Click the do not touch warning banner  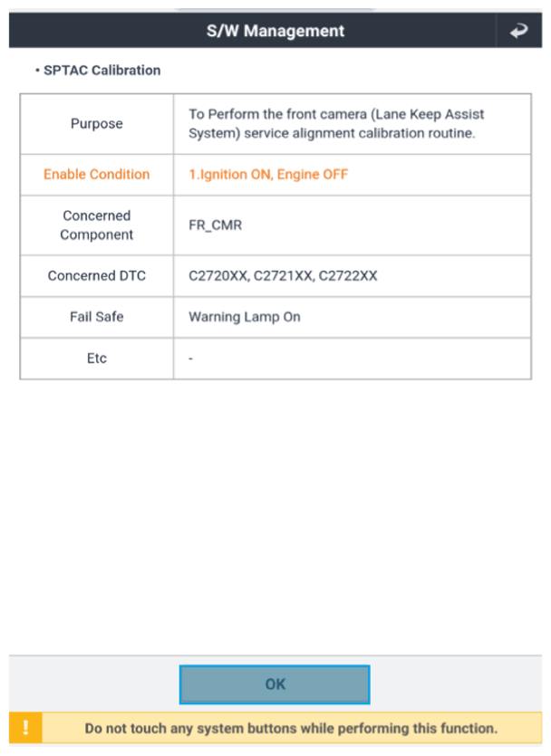click(x=275, y=728)
